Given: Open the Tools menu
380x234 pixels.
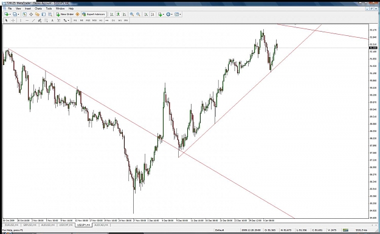Looking at the screenshot, I should (x=49, y=9).
